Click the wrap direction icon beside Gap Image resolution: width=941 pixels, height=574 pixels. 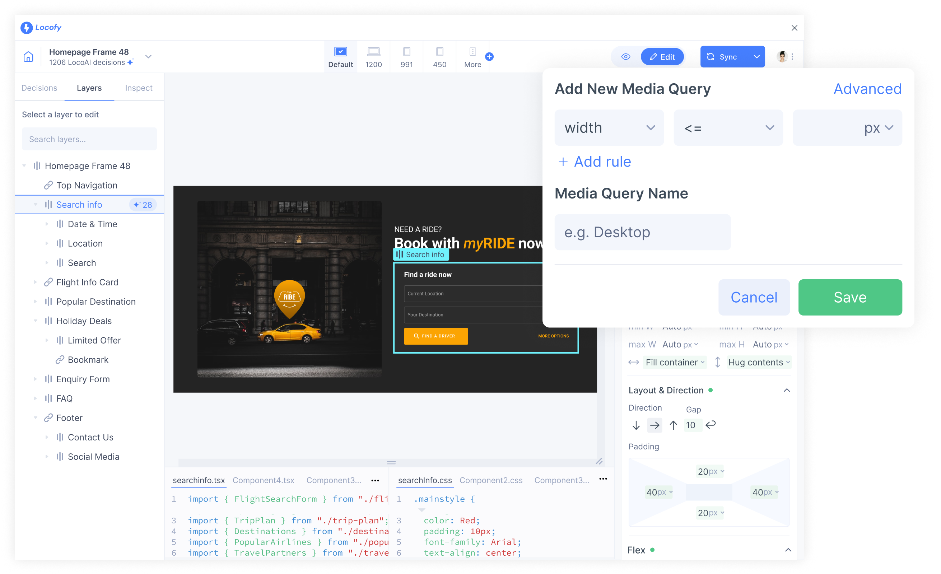pyautogui.click(x=711, y=425)
